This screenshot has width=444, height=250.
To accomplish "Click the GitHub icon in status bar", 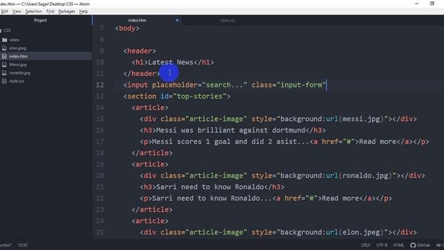I will (413, 245).
